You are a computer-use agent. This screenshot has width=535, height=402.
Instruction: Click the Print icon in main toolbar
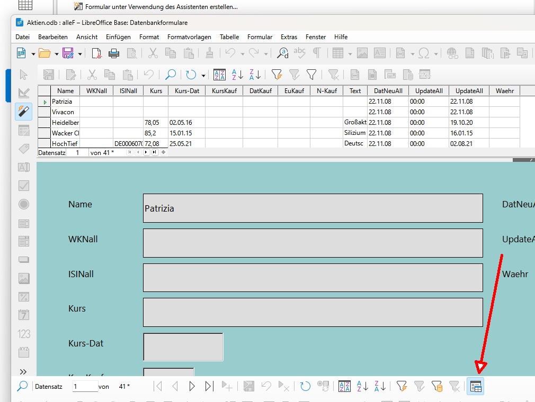(113, 53)
